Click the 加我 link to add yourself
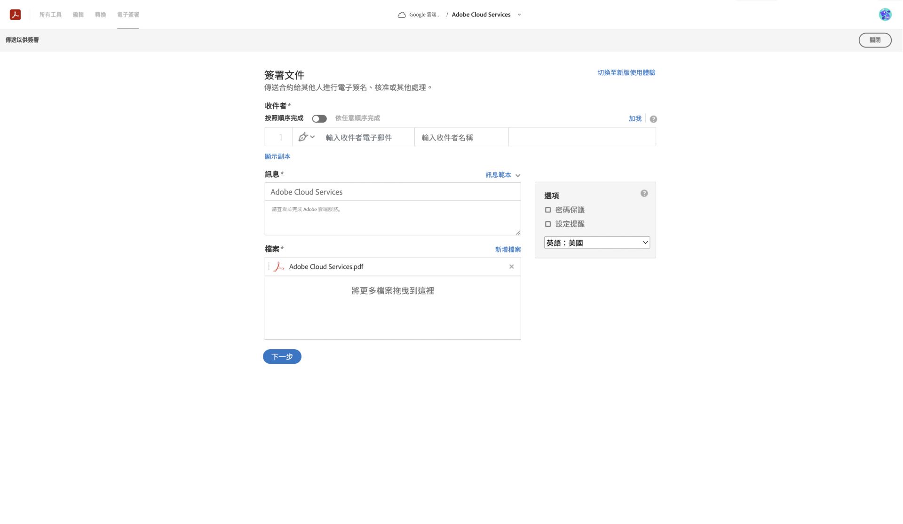This screenshot has height=524, width=903. [635, 118]
